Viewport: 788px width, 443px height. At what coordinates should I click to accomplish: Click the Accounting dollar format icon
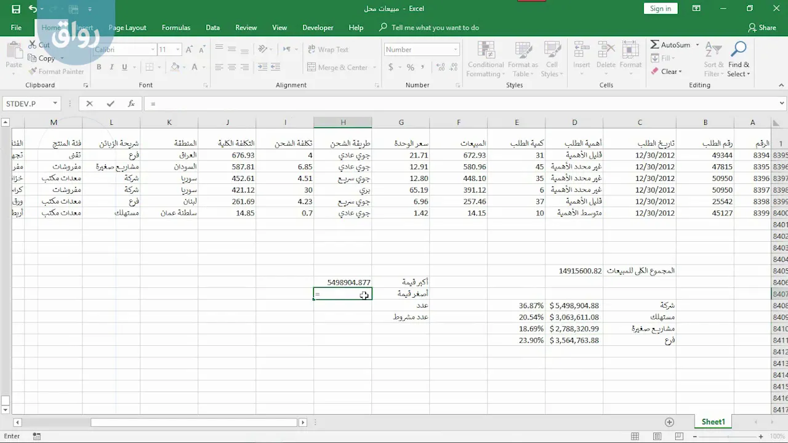click(x=390, y=68)
